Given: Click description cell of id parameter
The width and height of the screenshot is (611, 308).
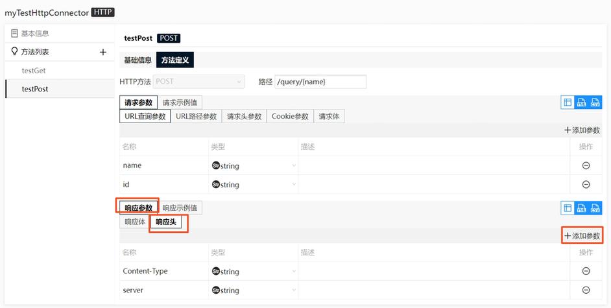Looking at the screenshot, I should coord(434,184).
